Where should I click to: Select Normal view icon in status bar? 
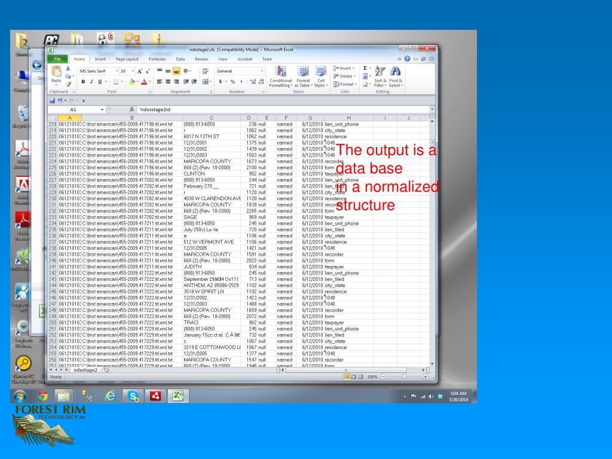click(347, 377)
